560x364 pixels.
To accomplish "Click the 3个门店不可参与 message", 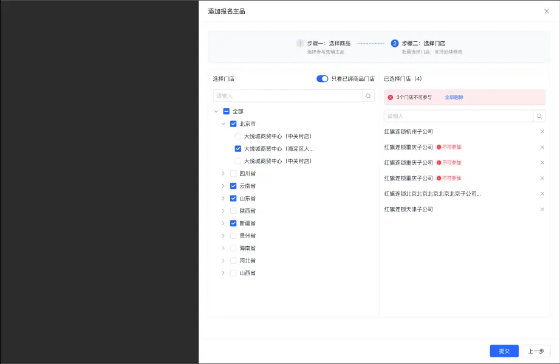I will (x=414, y=97).
